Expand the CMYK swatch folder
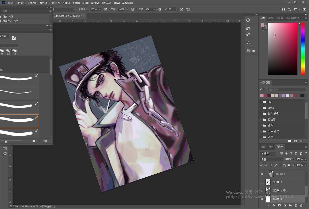Image resolution: width=309 pixels, height=209 pixels. [261, 108]
